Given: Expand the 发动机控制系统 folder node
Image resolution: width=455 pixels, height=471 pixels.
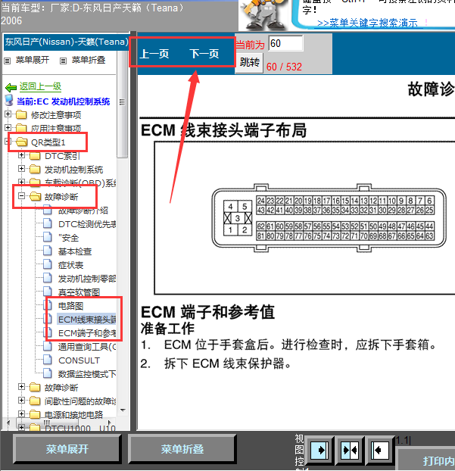Looking at the screenshot, I should (x=22, y=169).
